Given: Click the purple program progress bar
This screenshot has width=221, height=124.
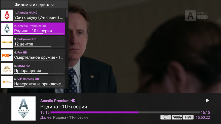Looking at the screenshot, I should (125, 112).
